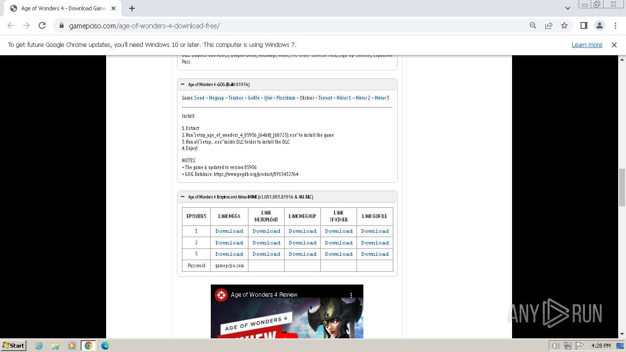Viewport: 626px width, 352px height.
Task: Switch to Chrome taskbar button
Action: click(89, 346)
